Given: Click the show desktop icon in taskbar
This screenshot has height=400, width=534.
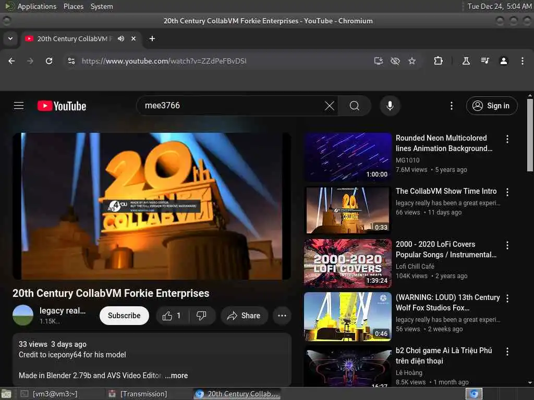Looking at the screenshot, I should click(x=6, y=394).
